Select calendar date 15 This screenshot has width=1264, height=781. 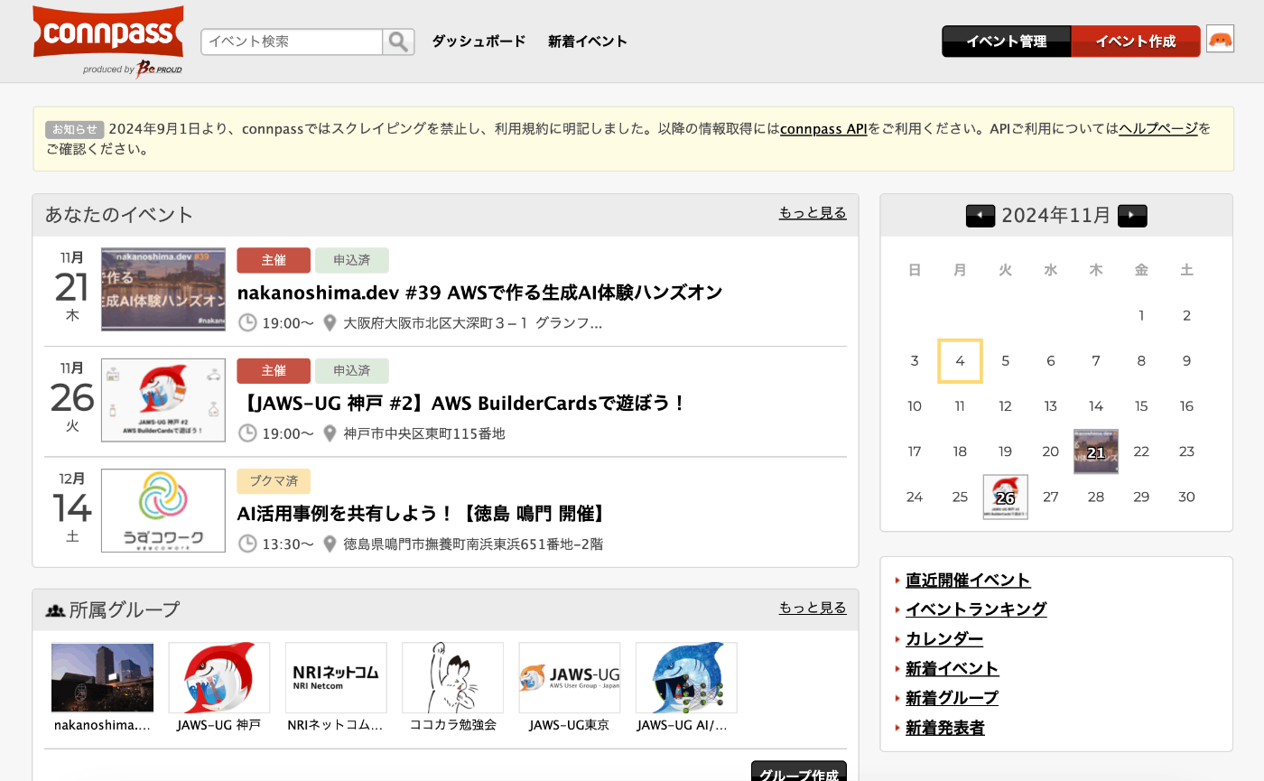(1141, 406)
